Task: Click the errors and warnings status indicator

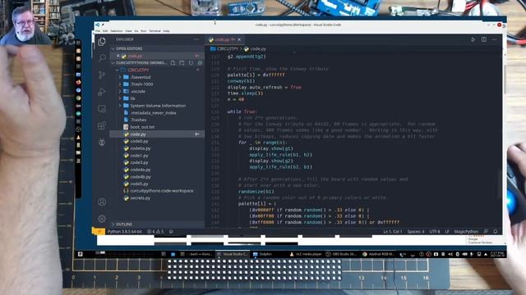Action: (155, 231)
